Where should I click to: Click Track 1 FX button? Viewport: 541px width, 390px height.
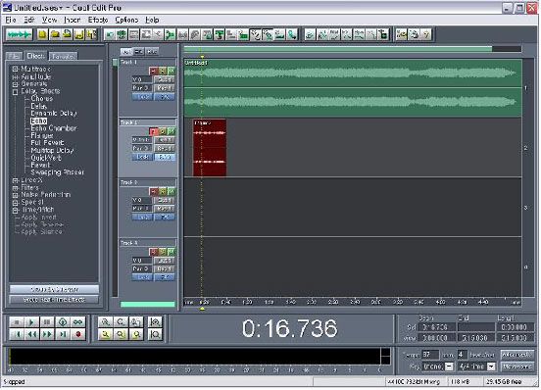point(165,97)
